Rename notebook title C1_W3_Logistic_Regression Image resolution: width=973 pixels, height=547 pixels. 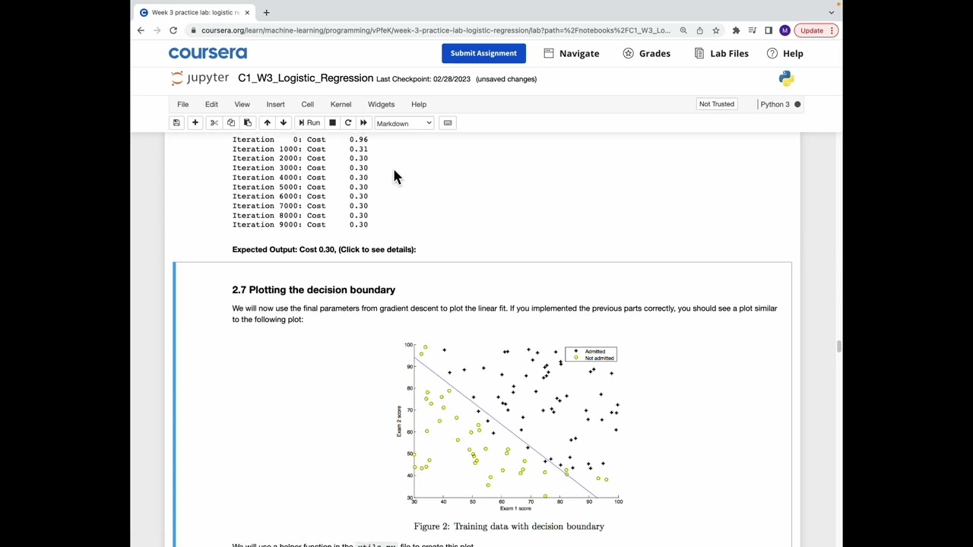(x=306, y=78)
